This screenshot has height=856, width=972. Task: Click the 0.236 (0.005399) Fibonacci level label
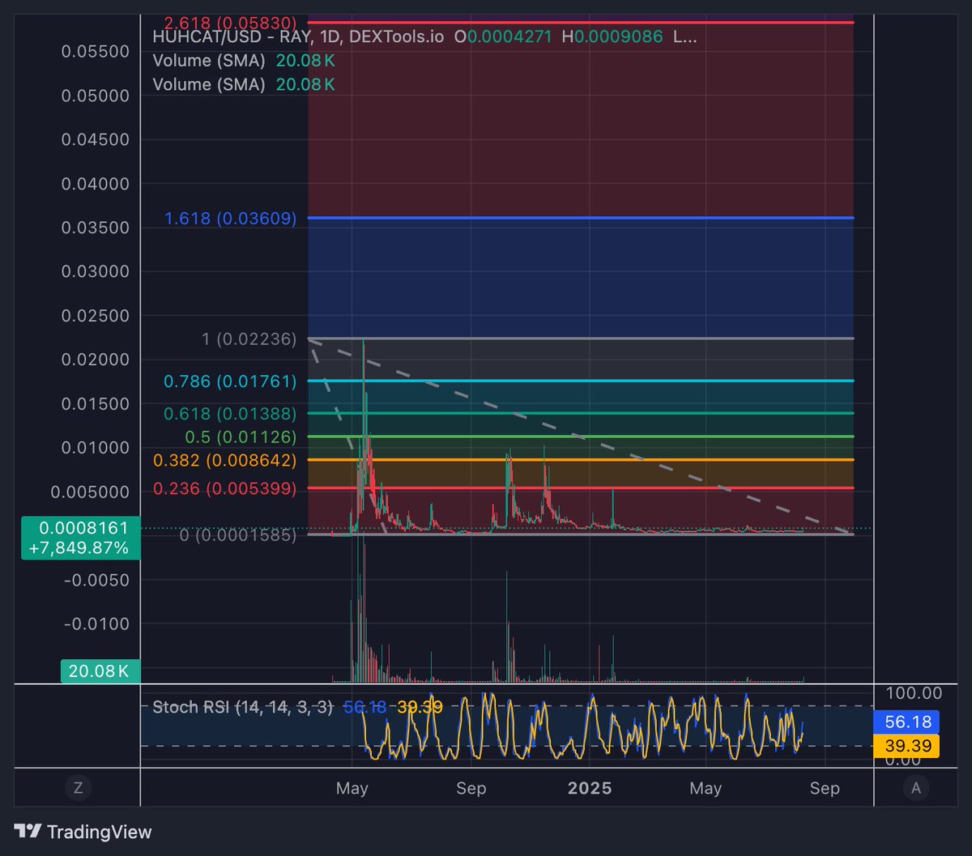225,488
